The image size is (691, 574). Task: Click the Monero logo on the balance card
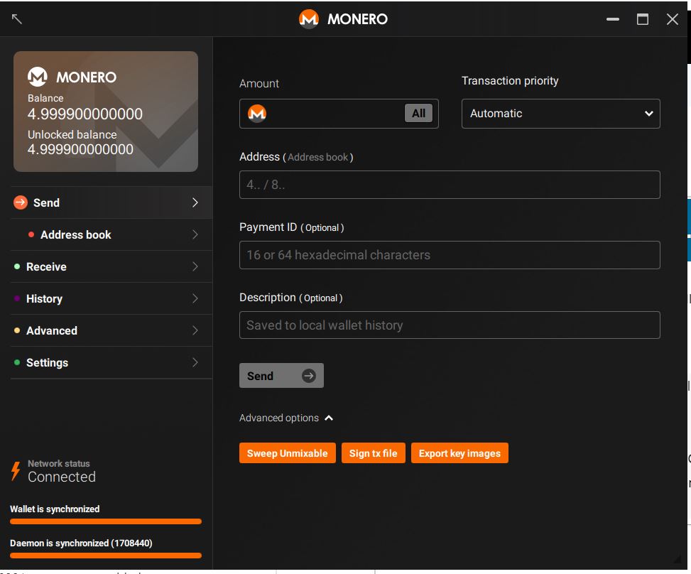tap(38, 77)
